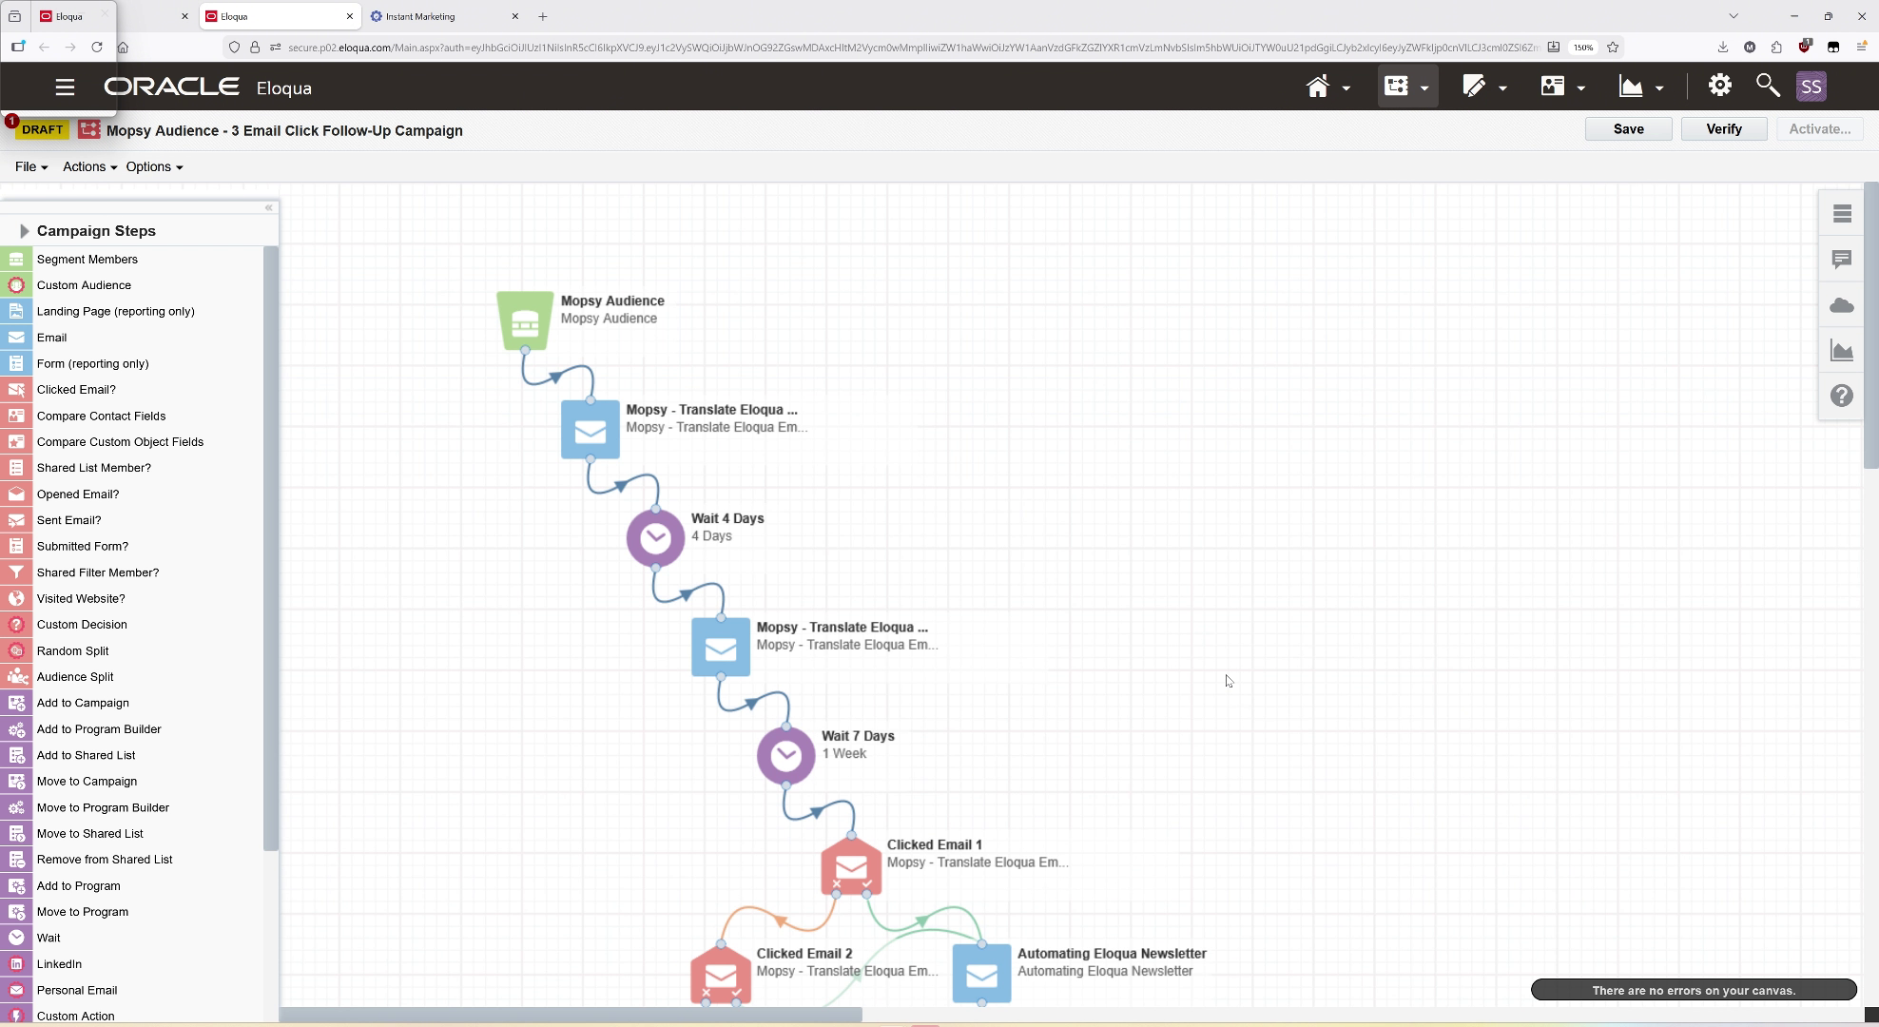Click the DRAFT status badge
The image size is (1879, 1027).
click(42, 129)
